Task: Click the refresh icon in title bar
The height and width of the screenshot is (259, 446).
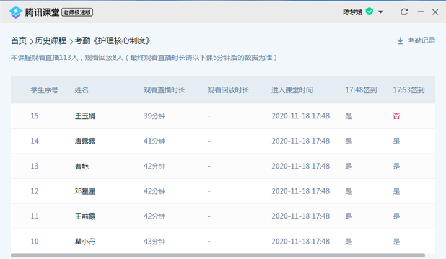Action: pos(404,12)
